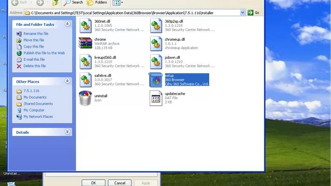Click OK in the dialog behind
This screenshot has width=331, height=186.
tap(94, 183)
